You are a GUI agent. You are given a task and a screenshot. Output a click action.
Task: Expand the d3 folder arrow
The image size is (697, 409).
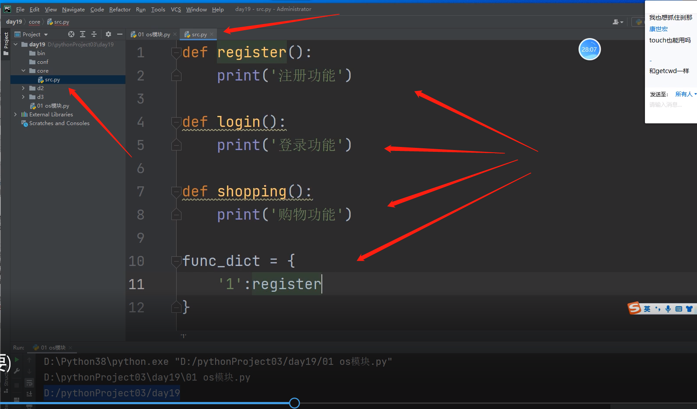tap(24, 97)
